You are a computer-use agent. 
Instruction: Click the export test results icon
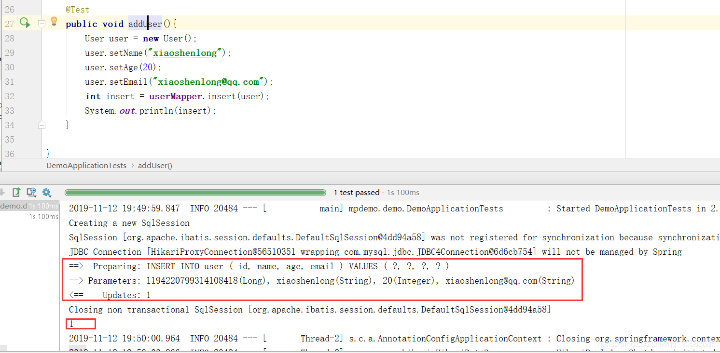point(16,192)
